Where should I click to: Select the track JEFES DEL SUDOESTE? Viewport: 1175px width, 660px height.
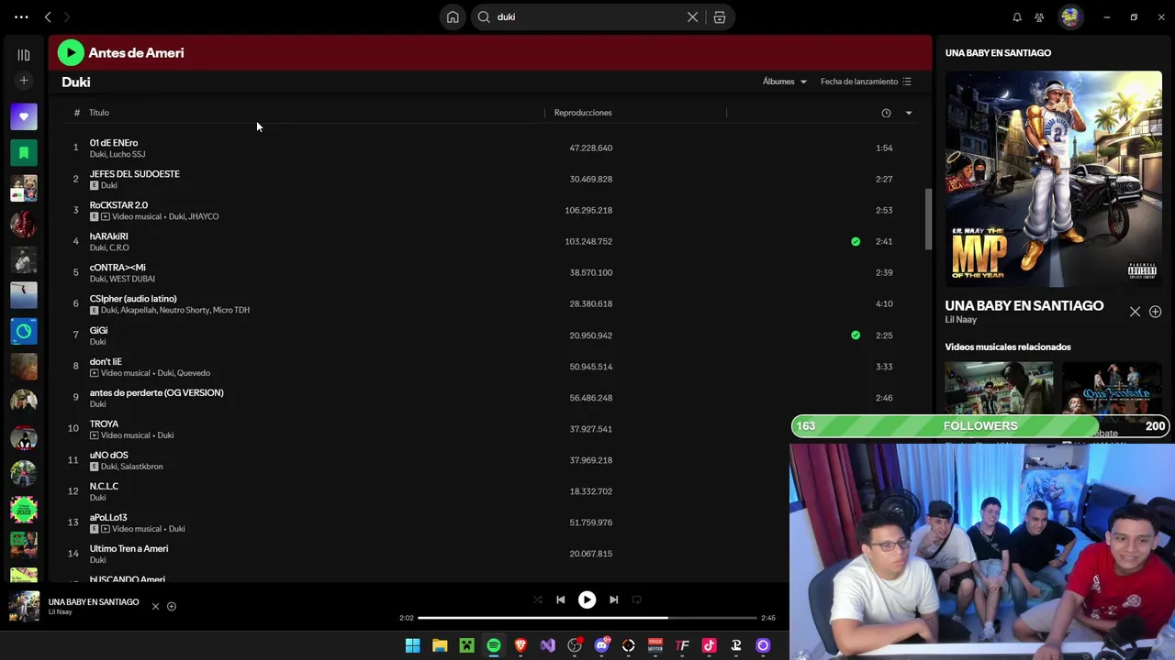tap(135, 174)
